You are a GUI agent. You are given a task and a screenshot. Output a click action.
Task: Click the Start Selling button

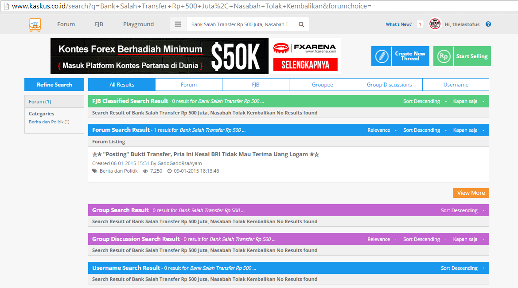coord(462,56)
